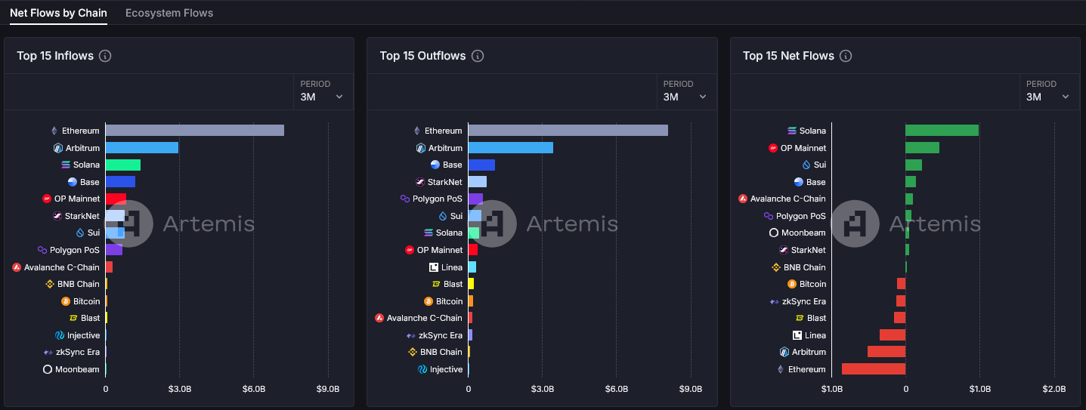Viewport: 1086px width, 410px height.
Task: Click the Bitcoin icon in Inflows chart
Action: (x=67, y=301)
